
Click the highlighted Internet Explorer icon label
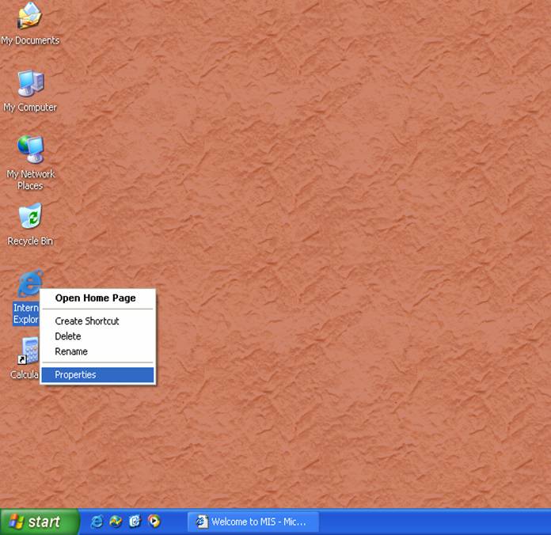tap(25, 314)
